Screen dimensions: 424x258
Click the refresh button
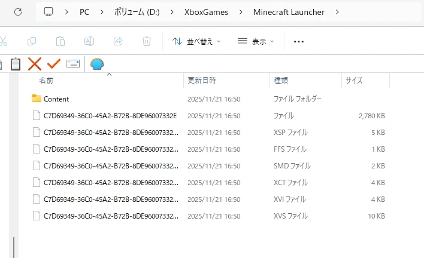18,12
